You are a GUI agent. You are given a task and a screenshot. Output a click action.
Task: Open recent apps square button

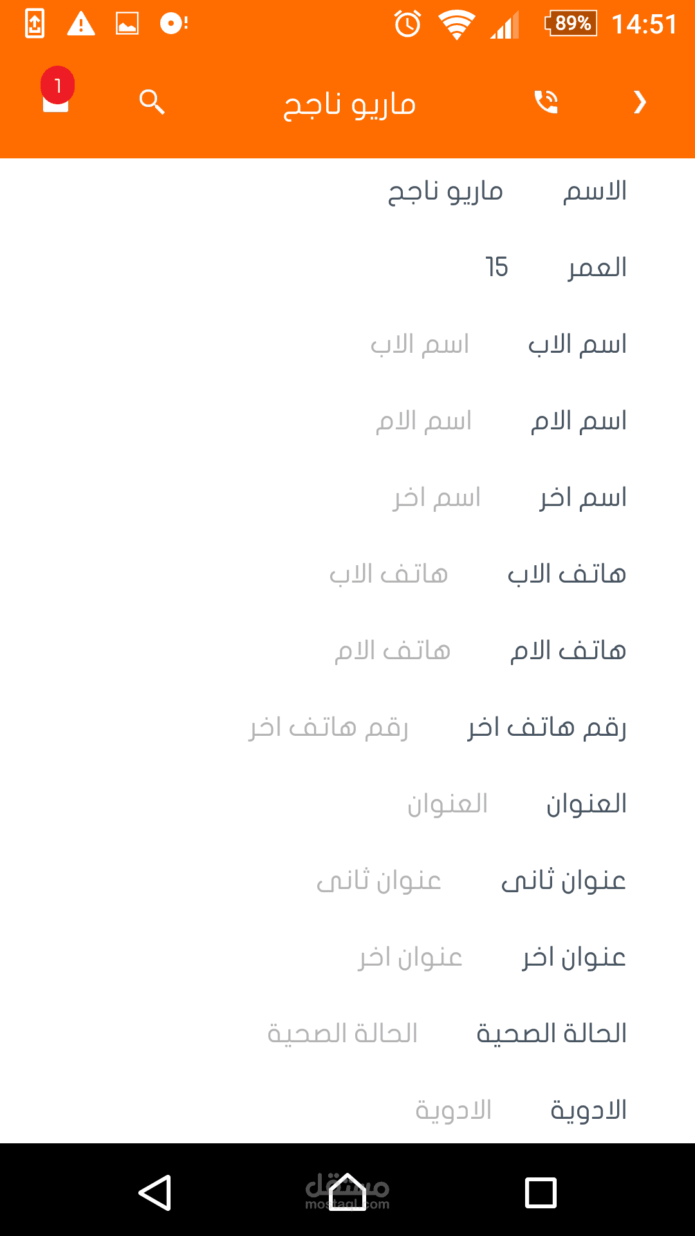(541, 1192)
